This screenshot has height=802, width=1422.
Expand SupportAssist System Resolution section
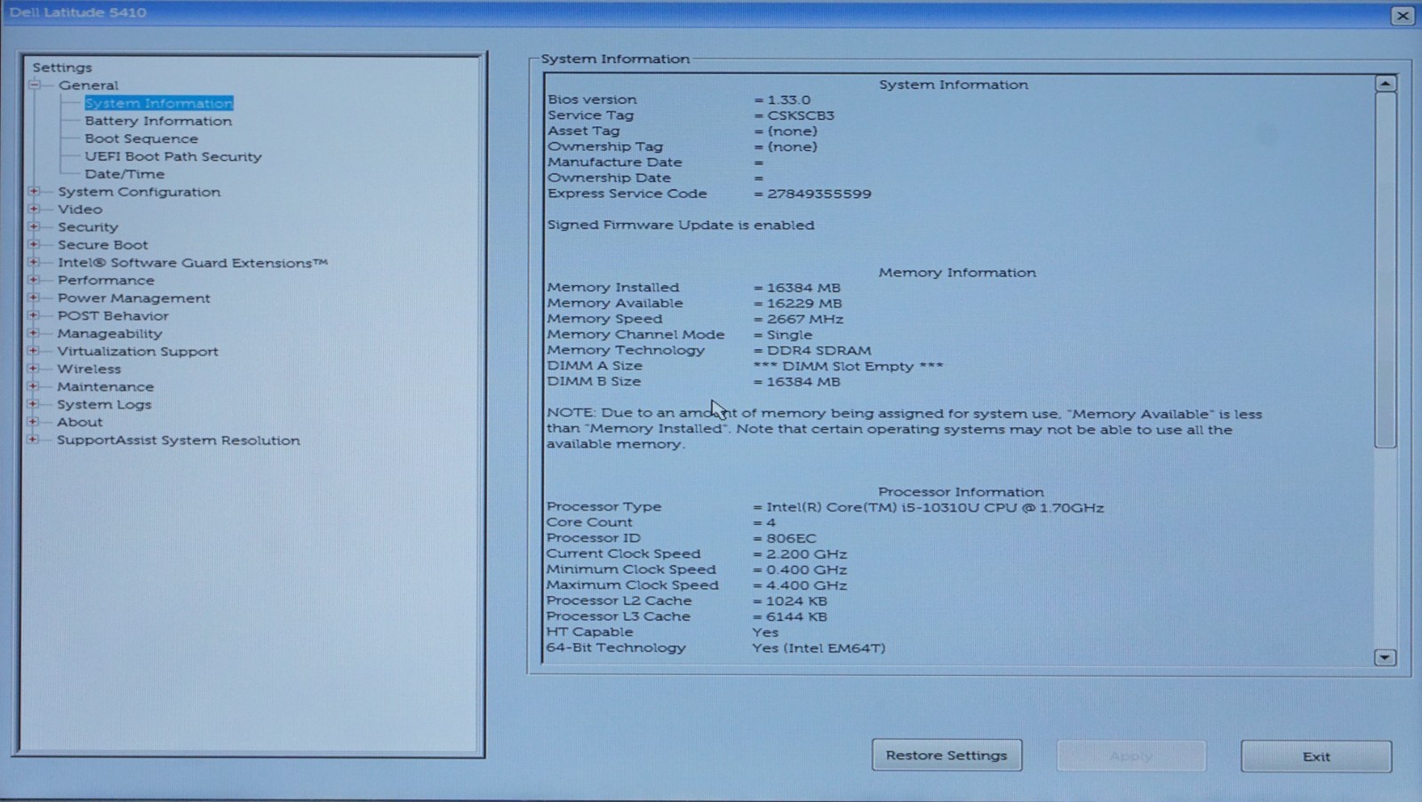point(34,440)
